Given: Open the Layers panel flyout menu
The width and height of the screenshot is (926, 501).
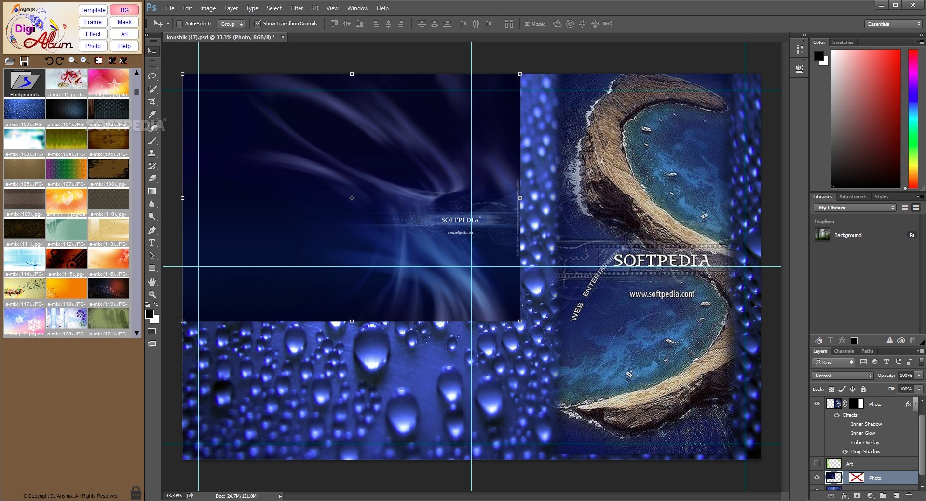Looking at the screenshot, I should pos(920,351).
